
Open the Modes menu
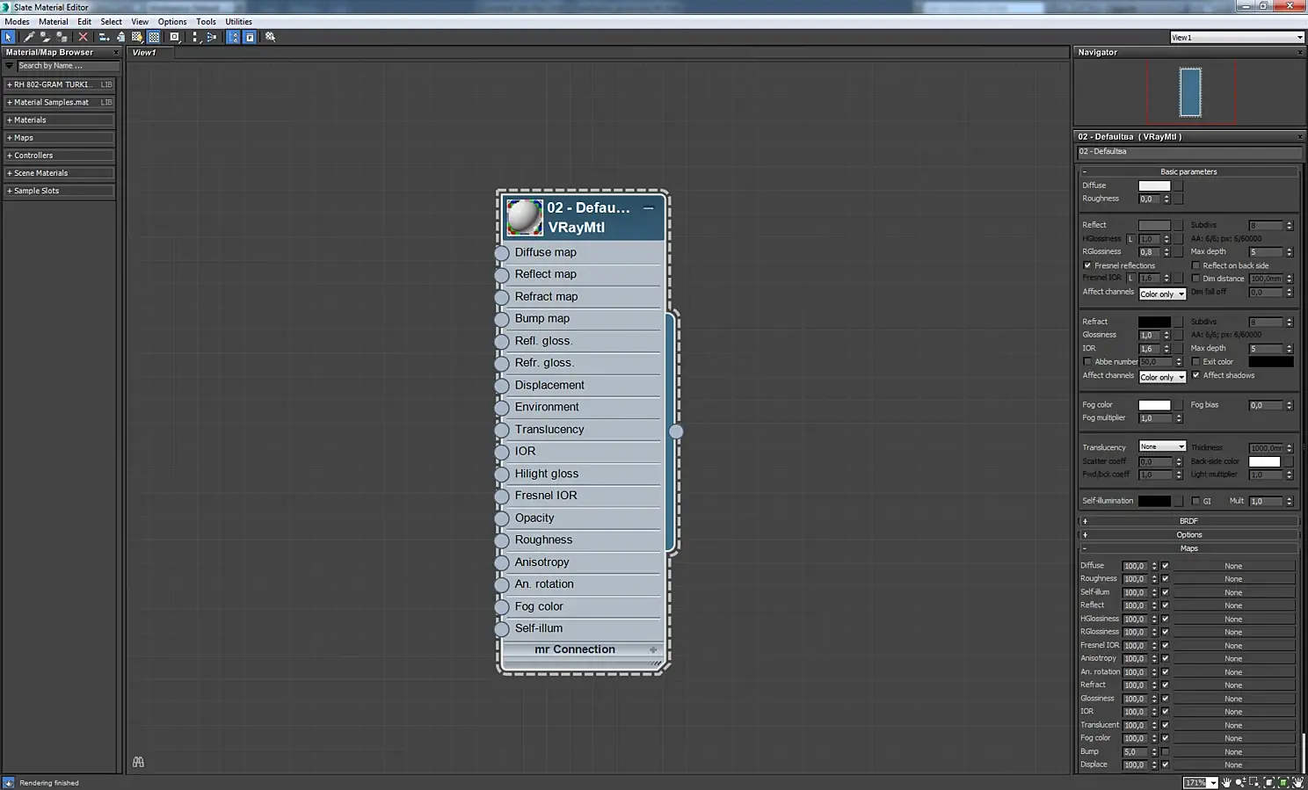coord(17,22)
